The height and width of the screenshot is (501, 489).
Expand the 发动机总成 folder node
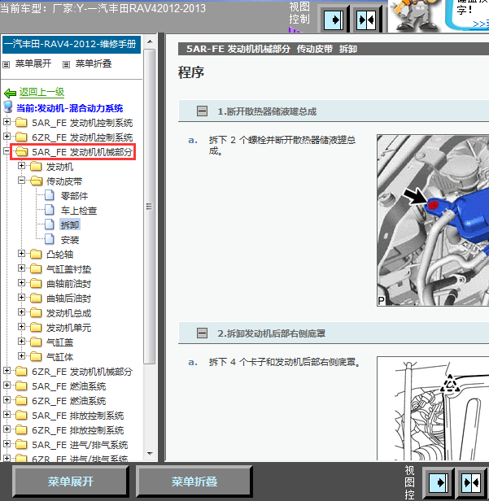(21, 312)
